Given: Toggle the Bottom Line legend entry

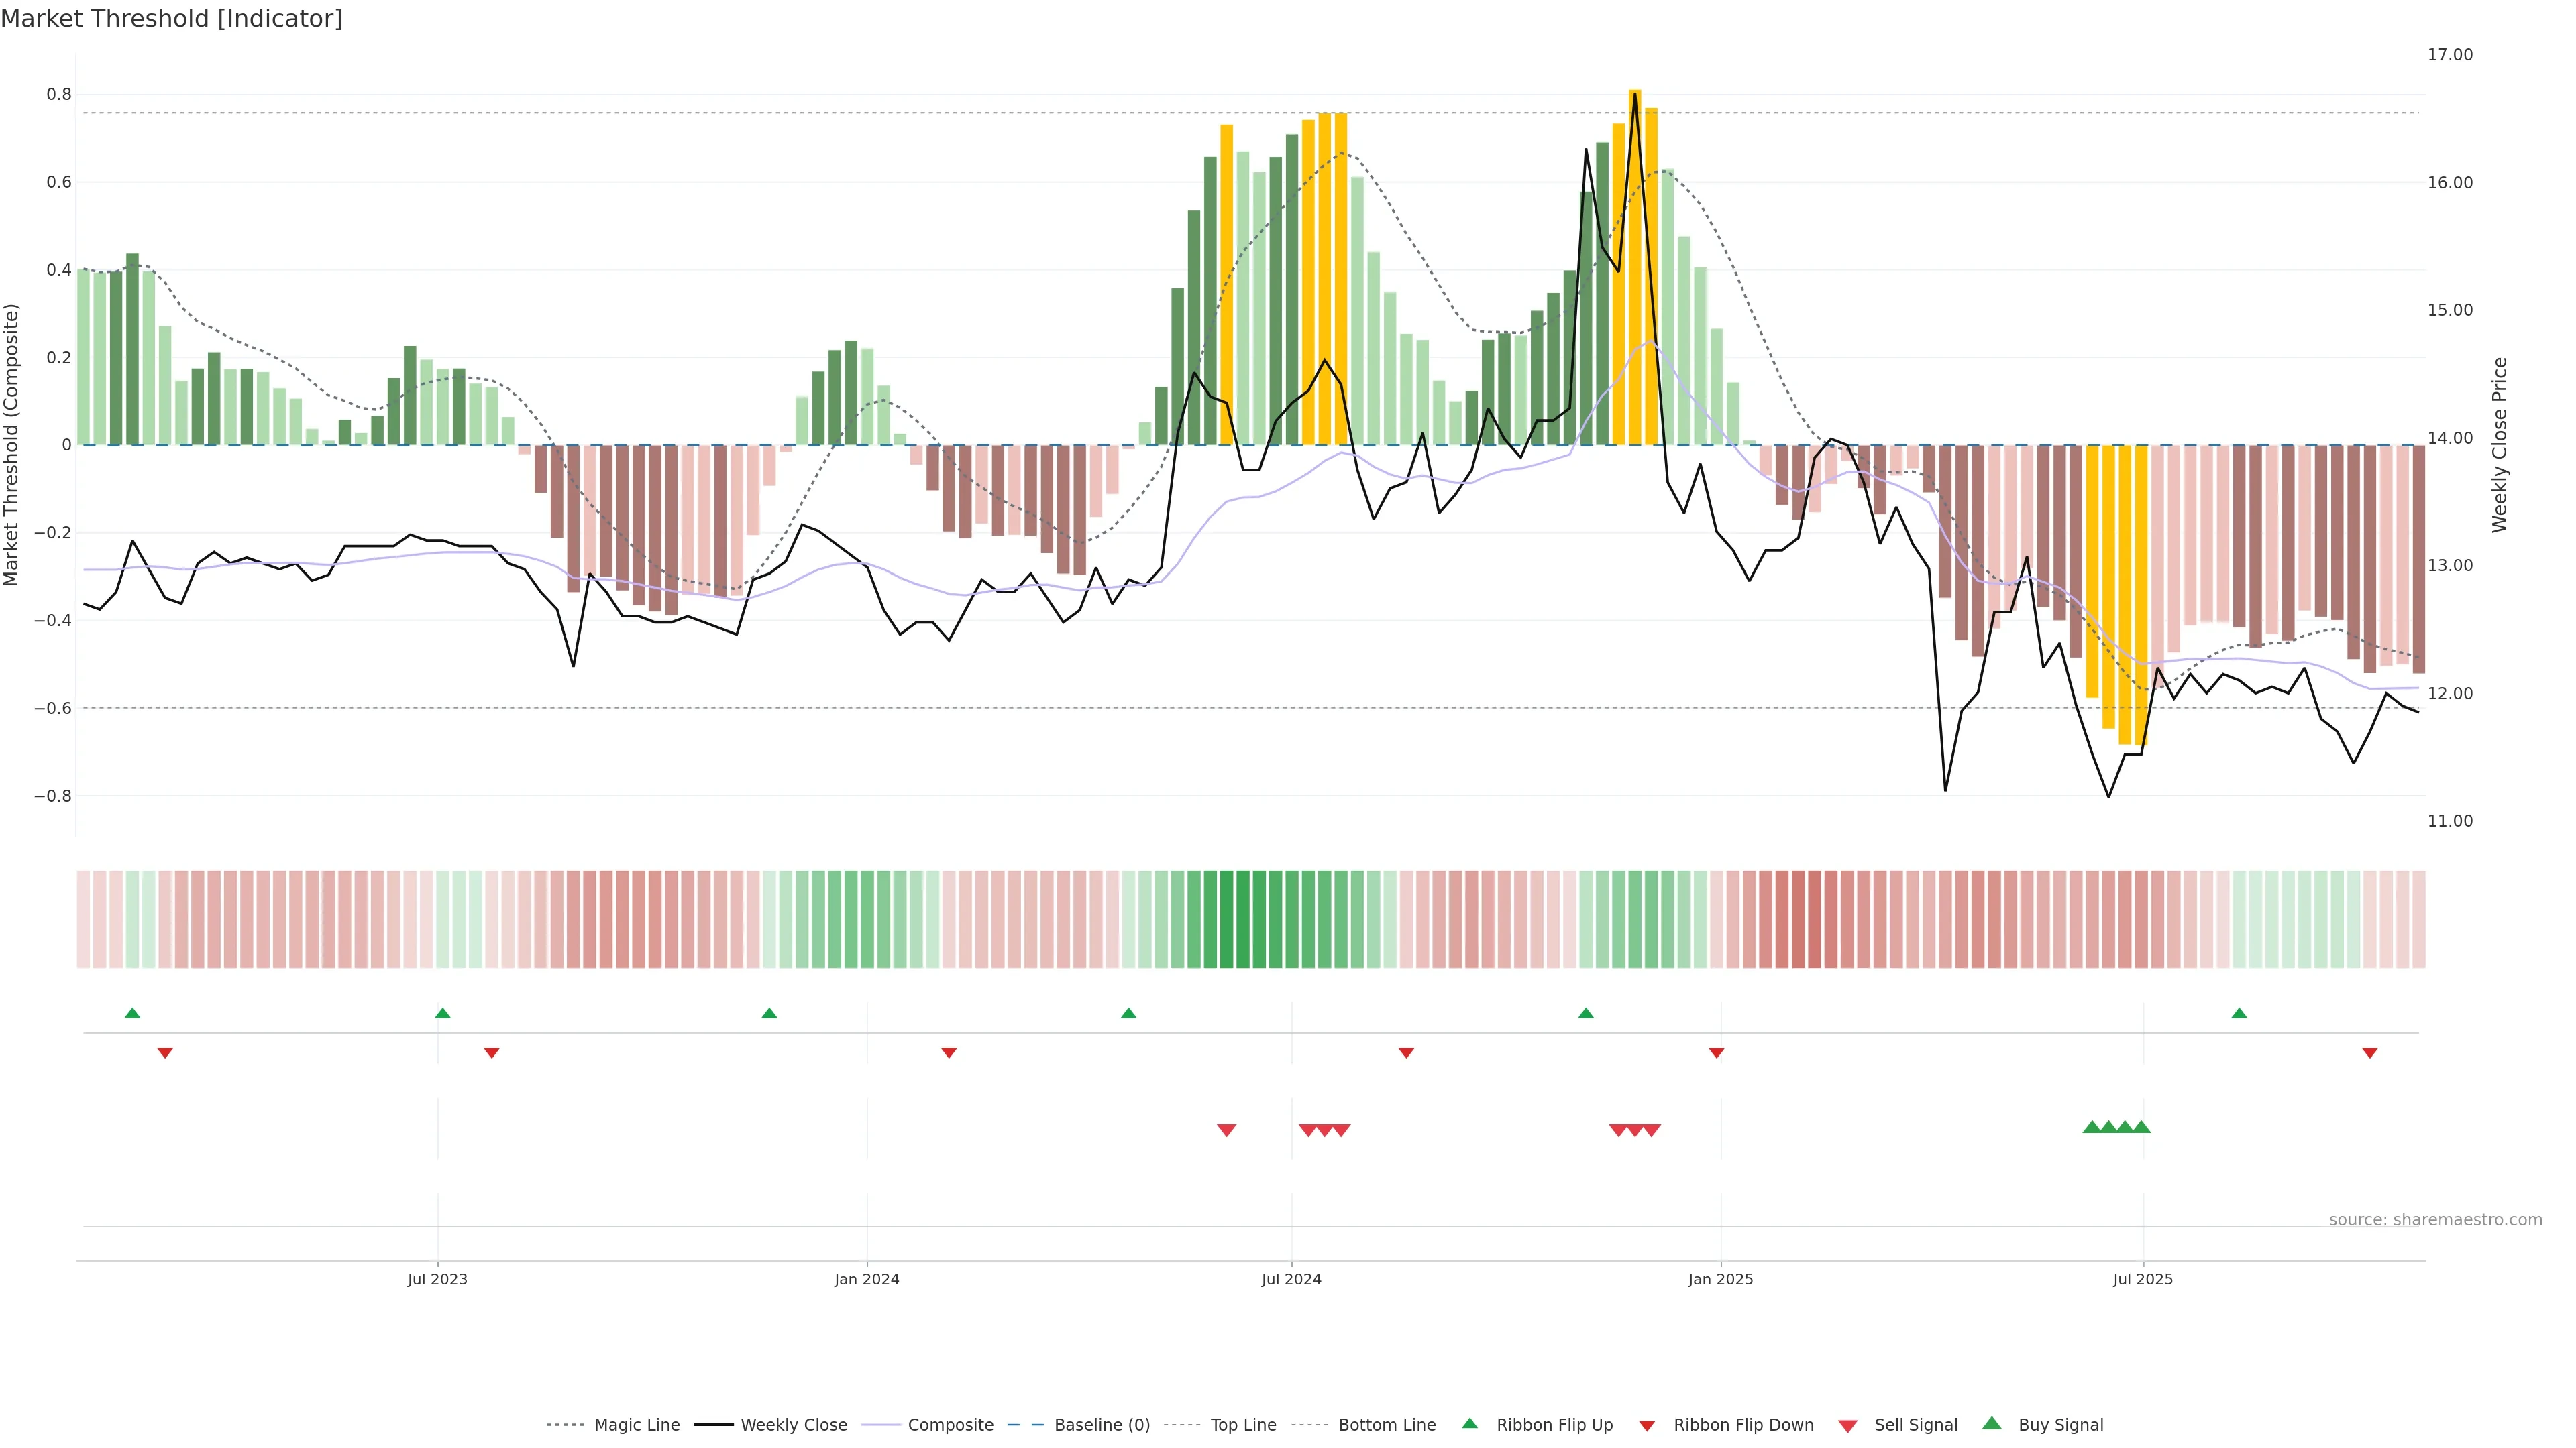Looking at the screenshot, I should click(x=1386, y=1425).
